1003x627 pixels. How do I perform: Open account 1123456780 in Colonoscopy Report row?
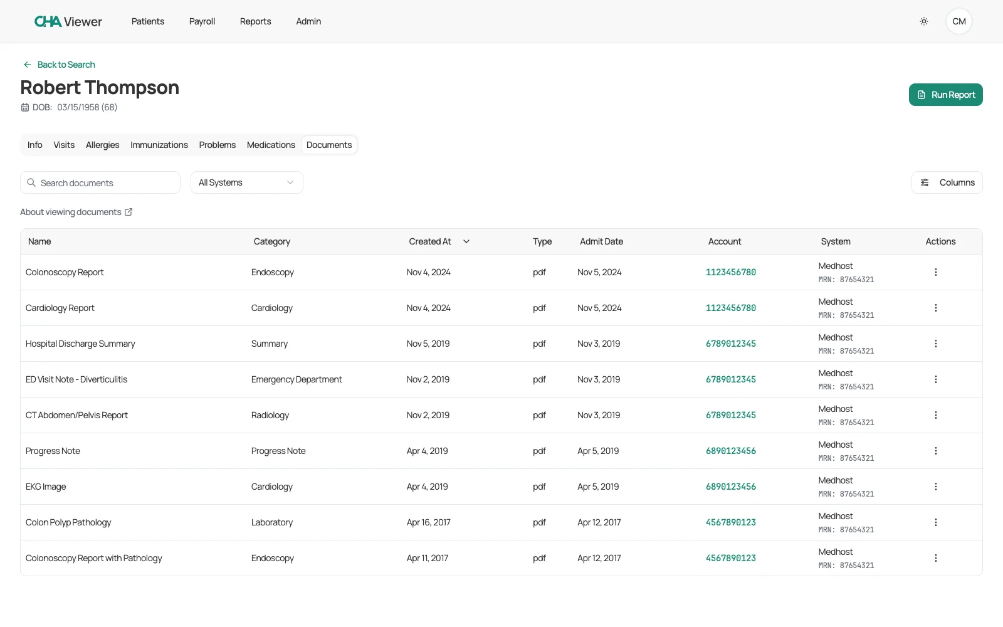pos(731,272)
